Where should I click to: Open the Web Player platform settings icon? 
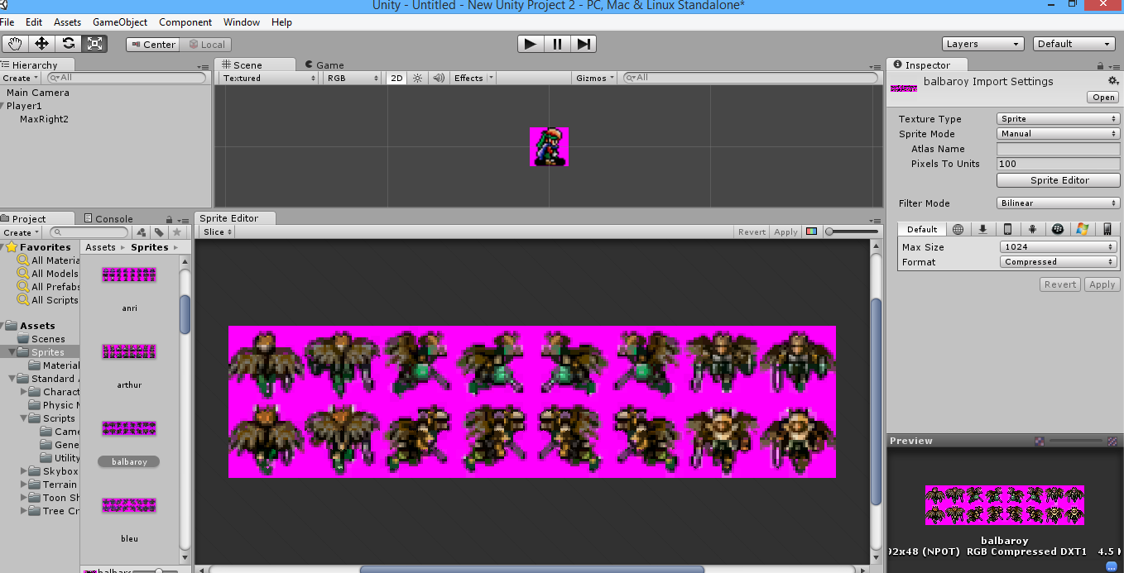click(x=958, y=229)
